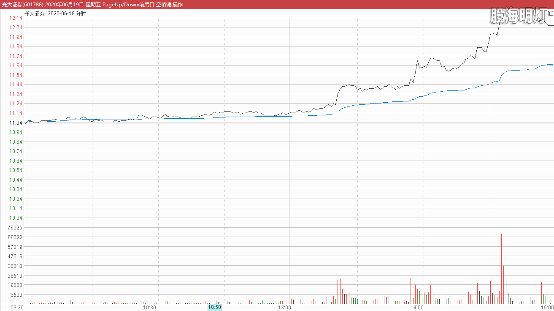Click the 11.14 price axis label
Viewport: 554px width, 311px height.
coord(16,113)
